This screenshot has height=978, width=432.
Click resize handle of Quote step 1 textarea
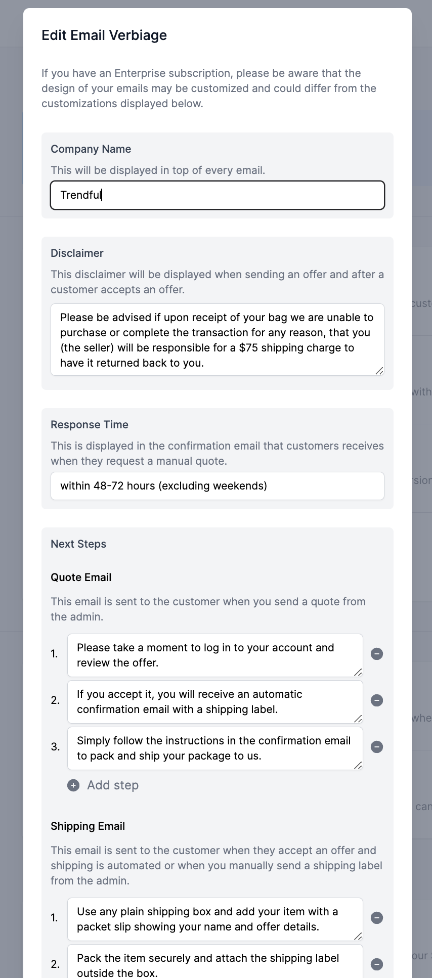tap(358, 672)
